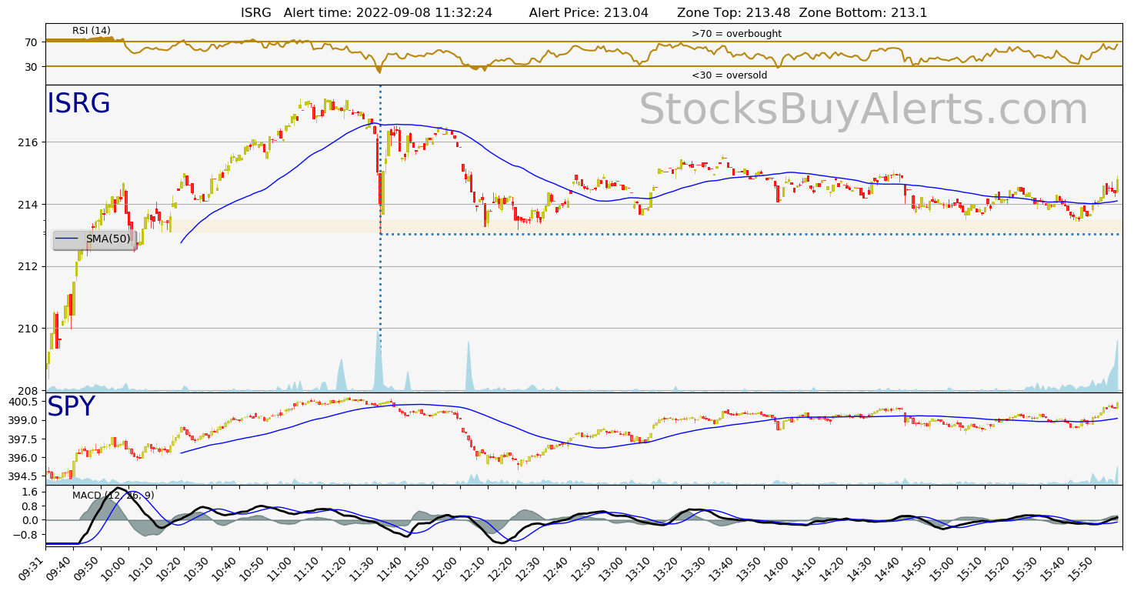Click the SPY 396.0 axis label

pyautogui.click(x=25, y=457)
